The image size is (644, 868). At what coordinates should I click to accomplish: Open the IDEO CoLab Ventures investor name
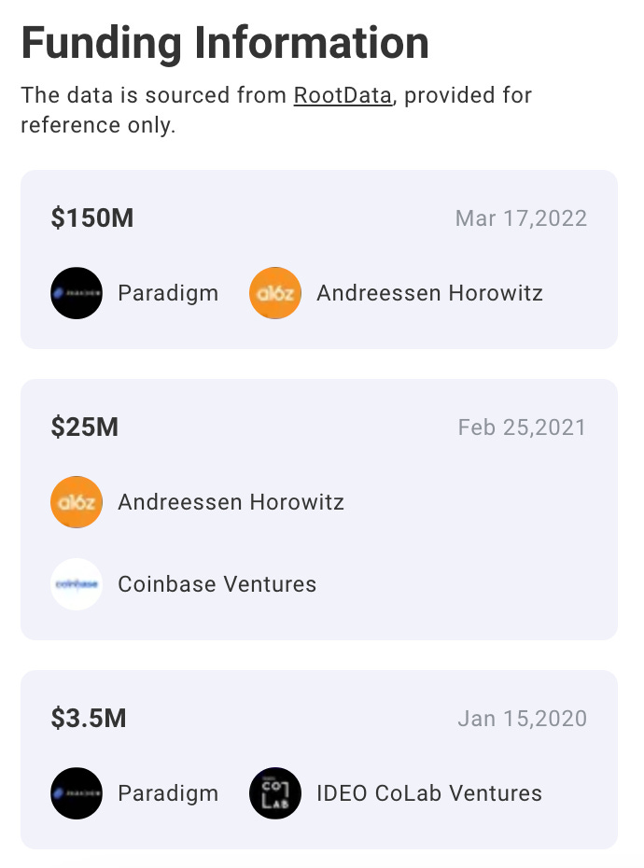[429, 793]
